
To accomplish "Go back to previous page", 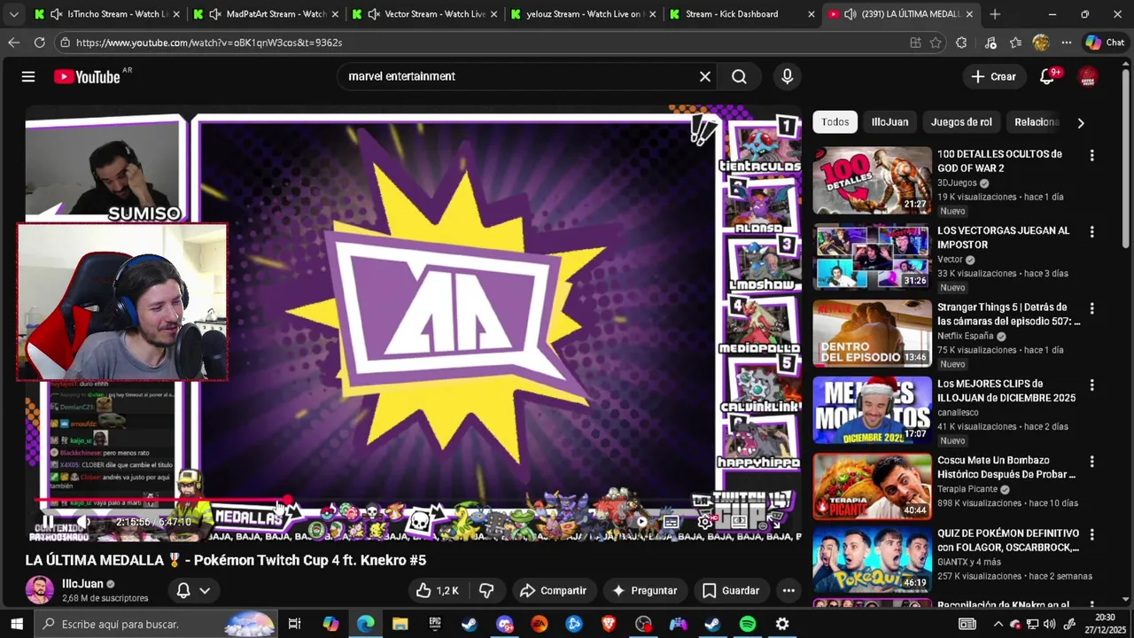I will tap(13, 43).
